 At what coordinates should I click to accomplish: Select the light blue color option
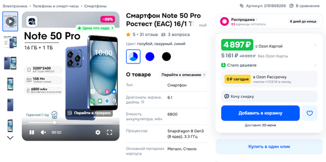[133, 56]
